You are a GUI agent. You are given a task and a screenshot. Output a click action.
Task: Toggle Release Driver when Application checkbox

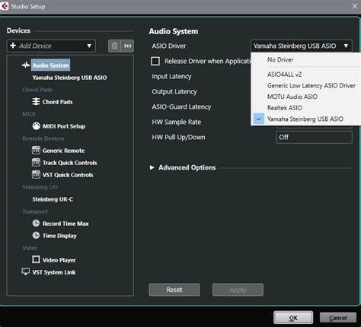(x=155, y=61)
